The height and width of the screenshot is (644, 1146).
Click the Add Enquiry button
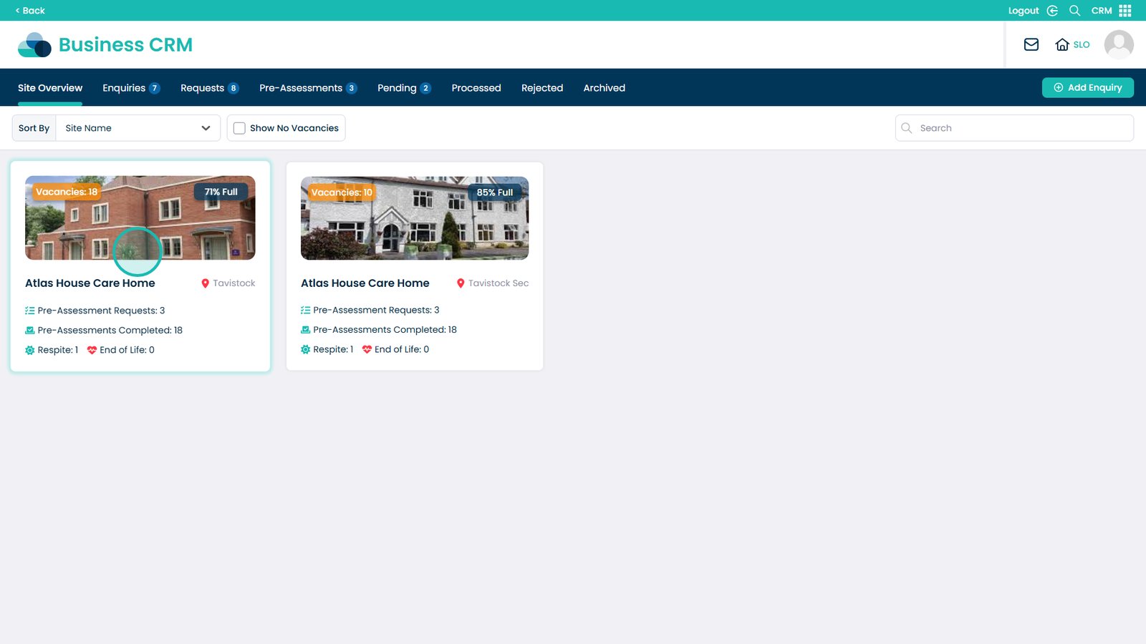[1087, 87]
